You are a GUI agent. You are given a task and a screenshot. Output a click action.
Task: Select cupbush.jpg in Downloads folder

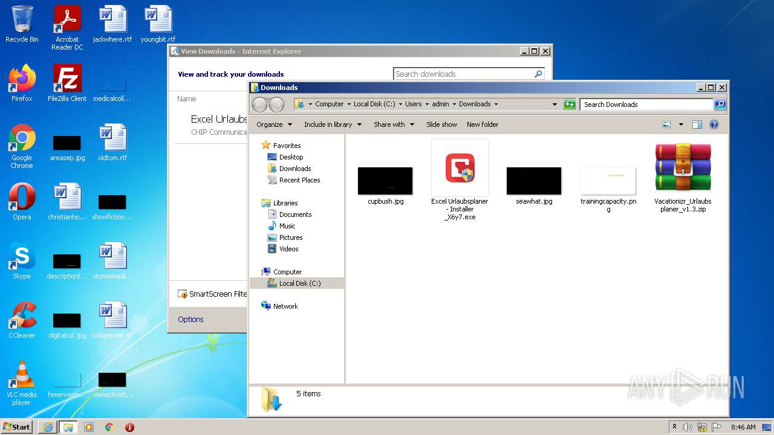(x=385, y=186)
